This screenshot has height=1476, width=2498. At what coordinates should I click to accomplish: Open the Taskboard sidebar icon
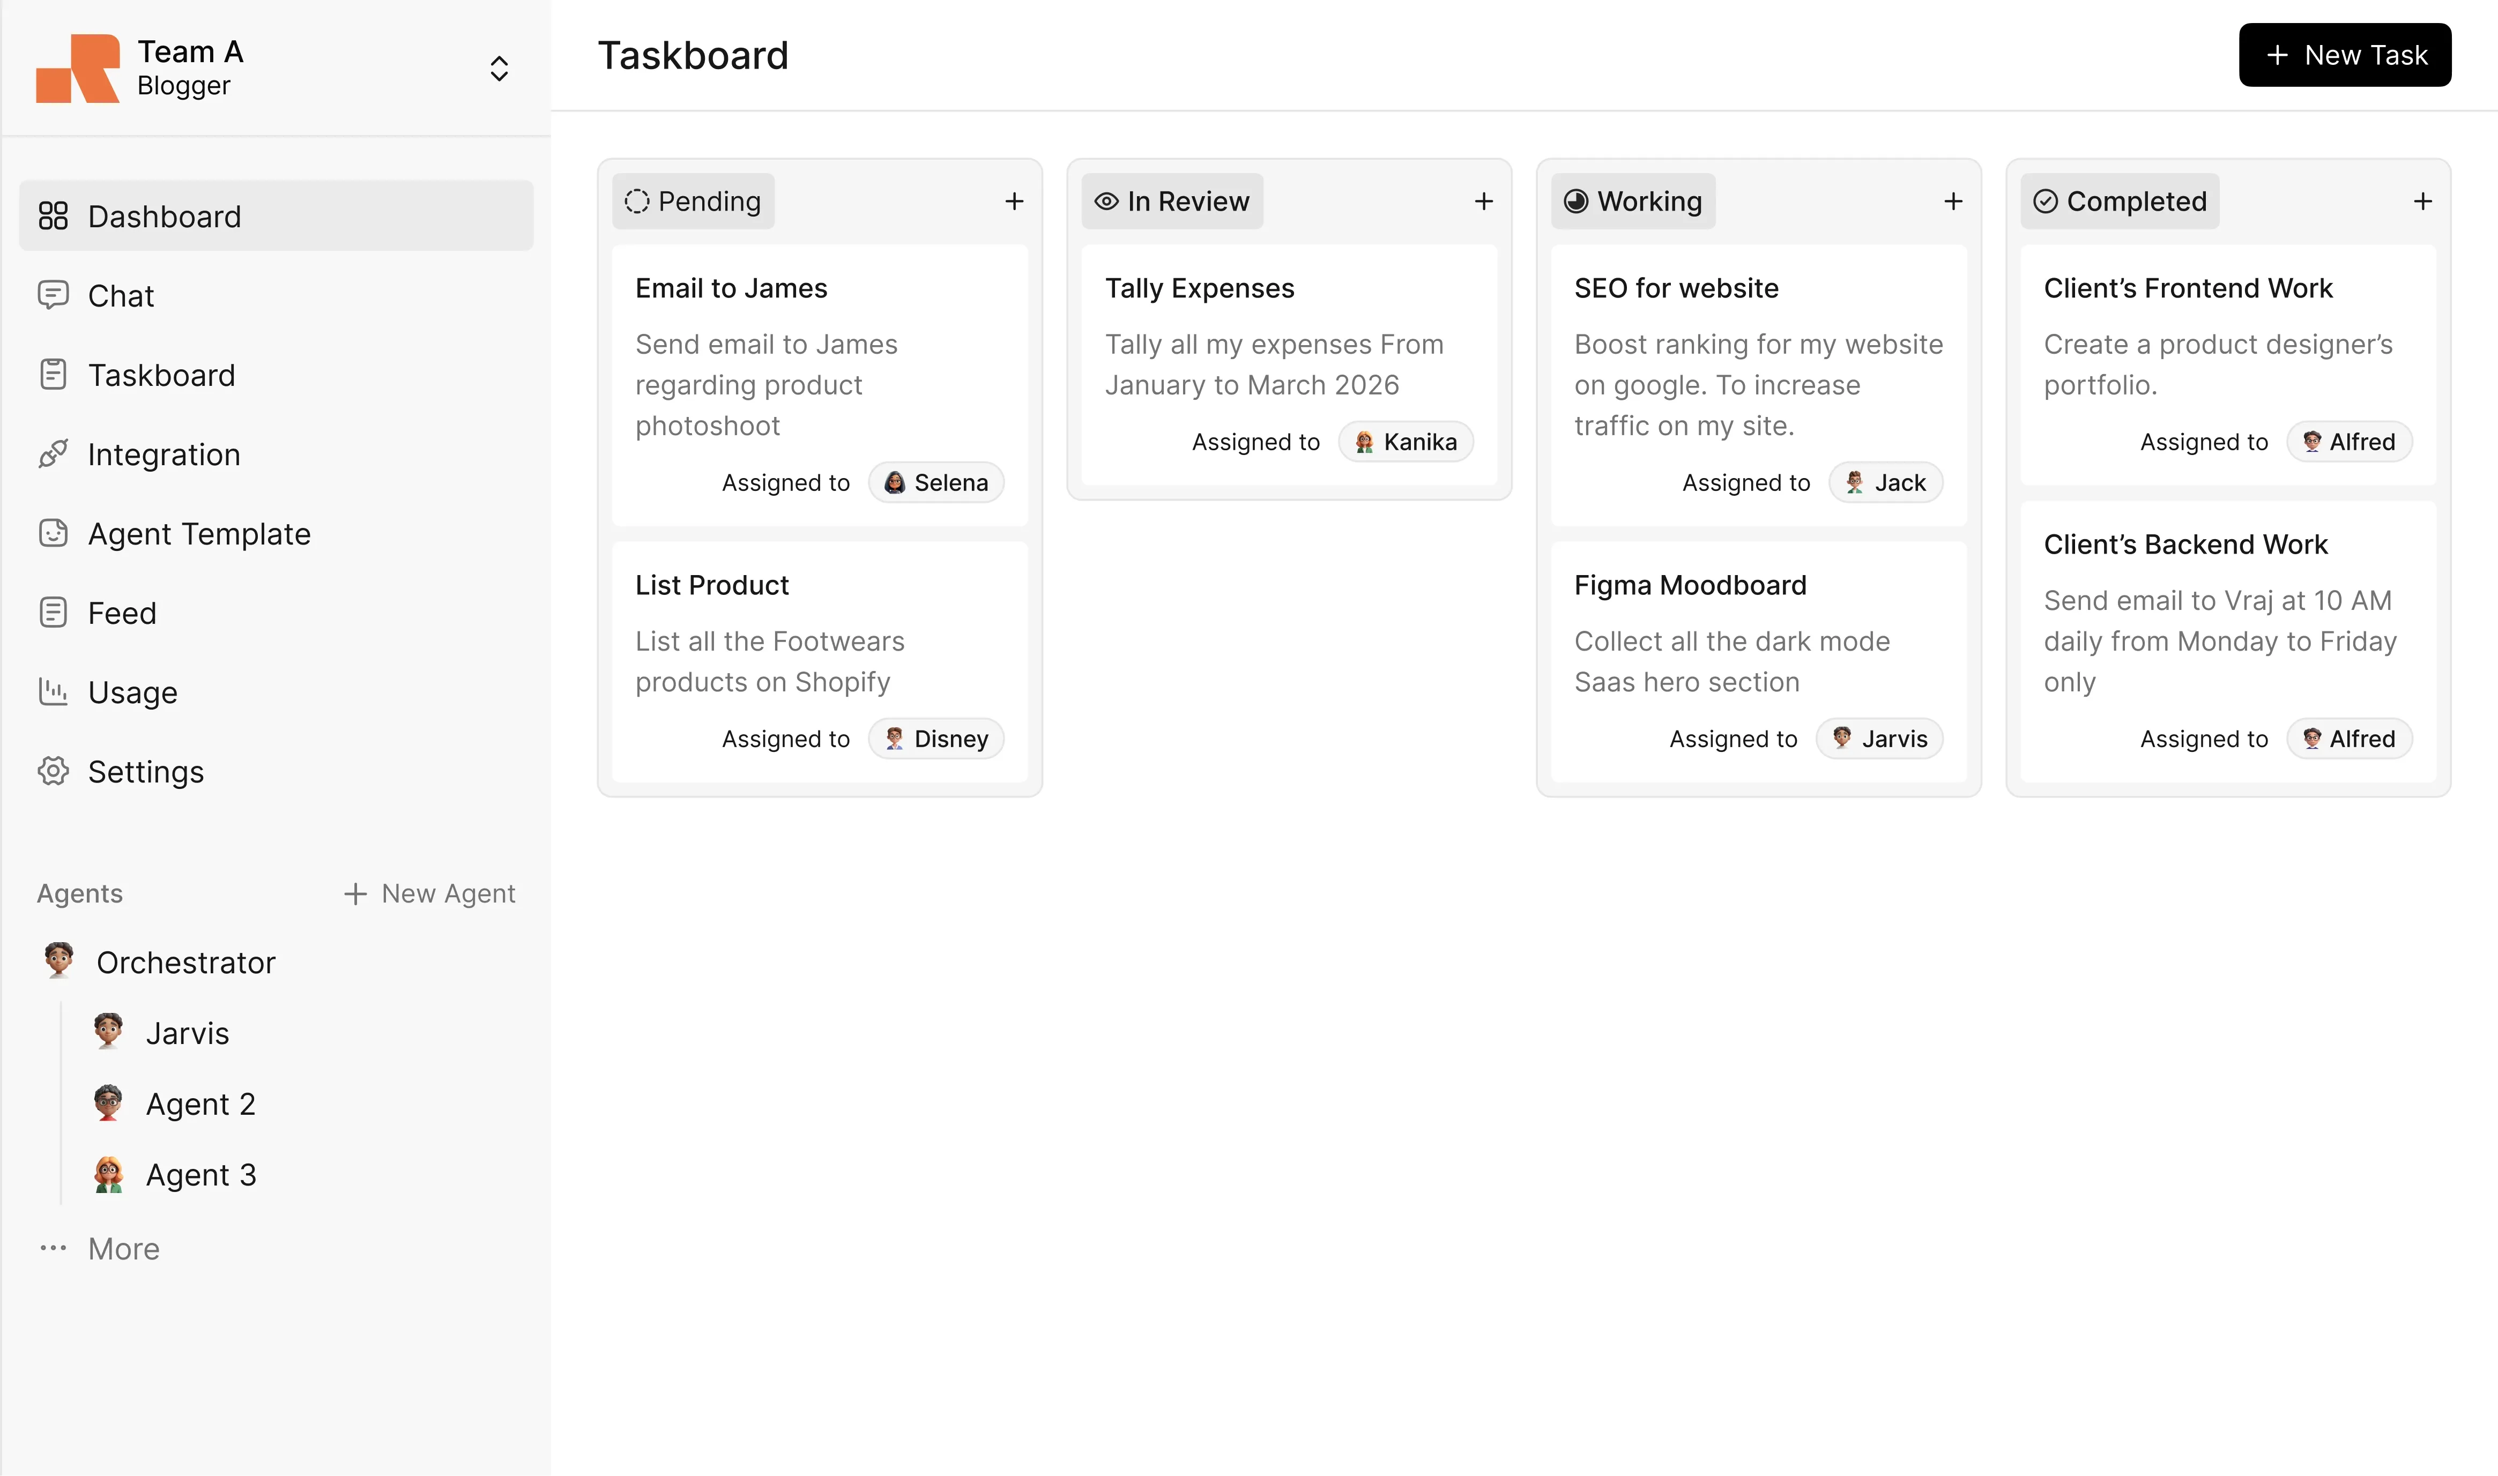click(53, 374)
